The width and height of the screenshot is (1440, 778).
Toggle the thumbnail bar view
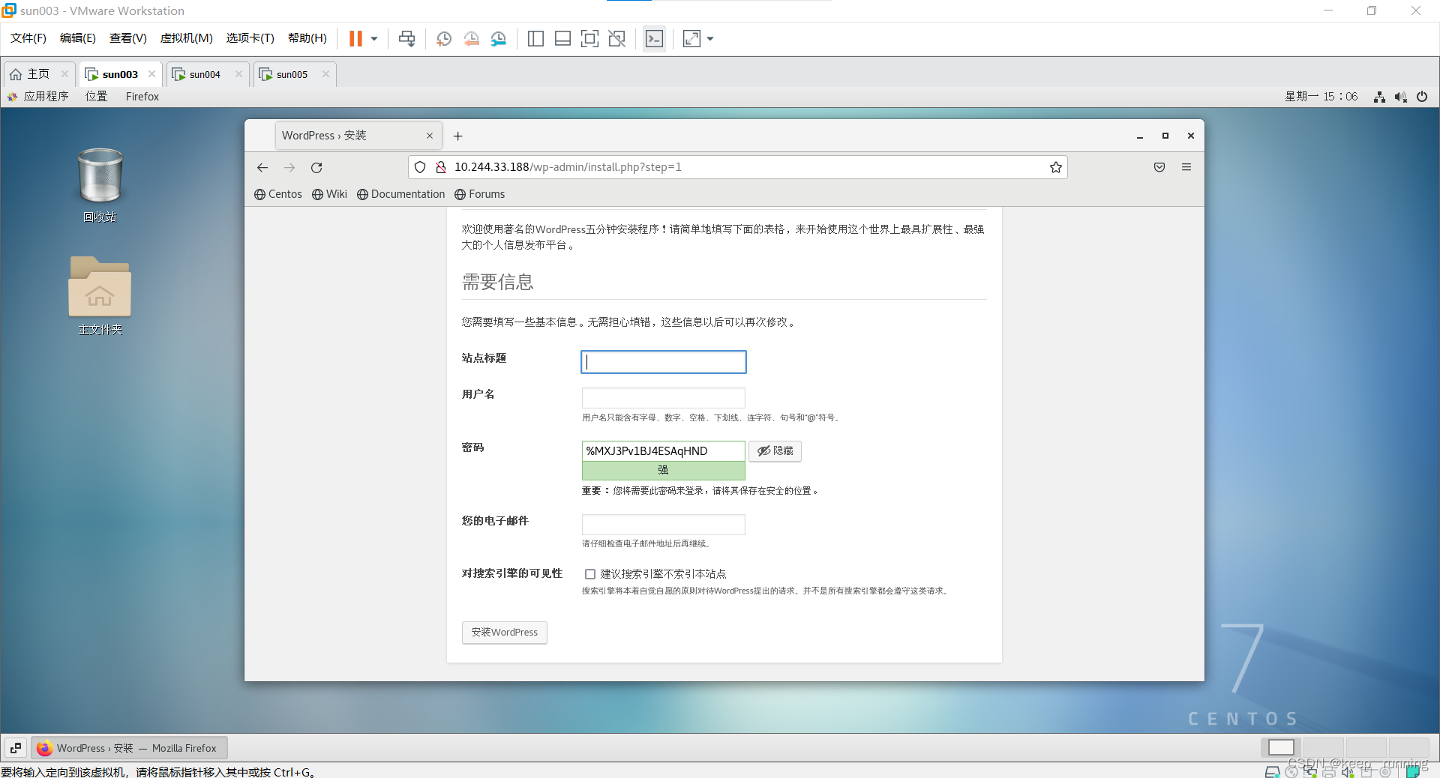(x=562, y=38)
